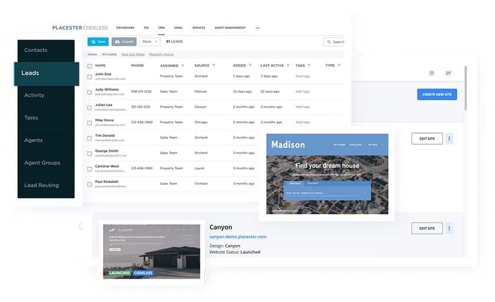This screenshot has width=495, height=302.
Task: Show the Recently Active view
Action: [161, 54]
